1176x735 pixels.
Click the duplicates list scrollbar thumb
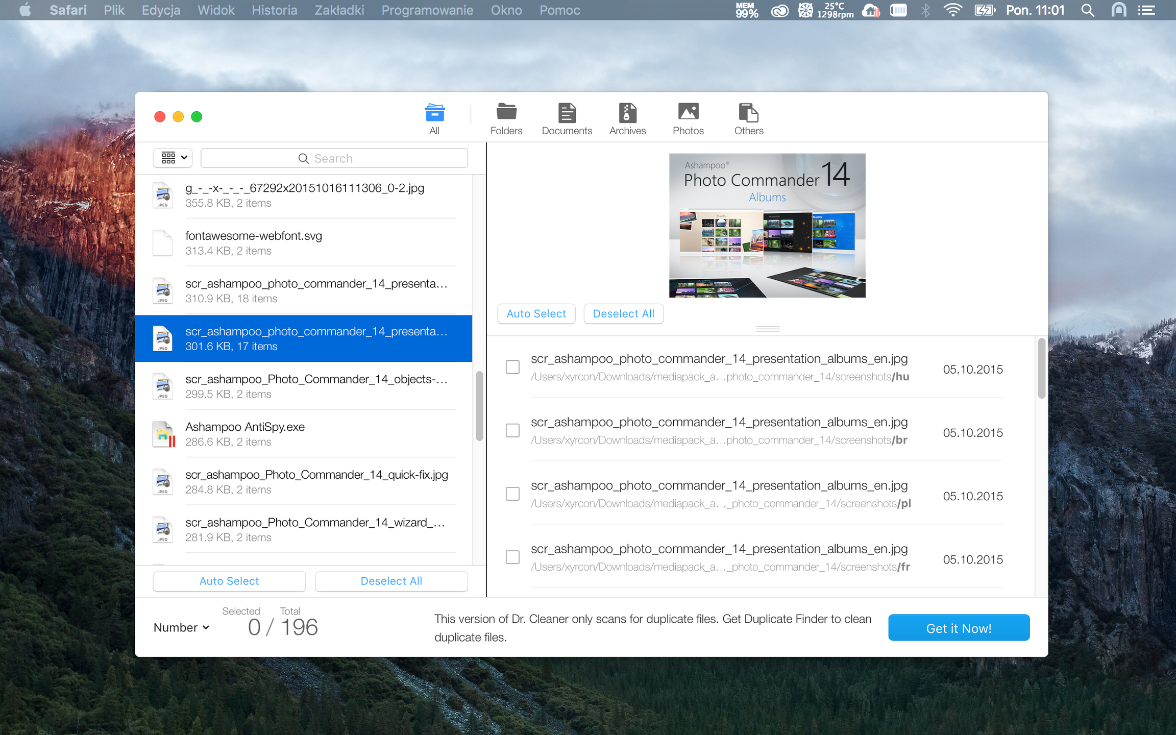coord(1042,368)
